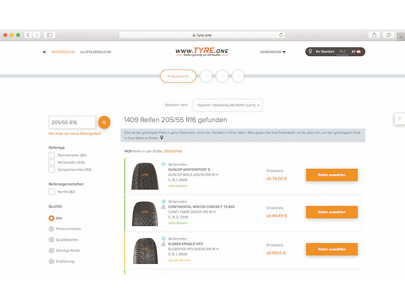Check the Winterreifen checkbox
405x304 pixels.
pos(52,162)
